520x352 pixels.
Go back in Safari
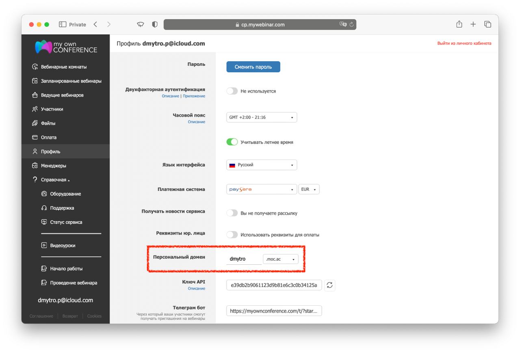95,24
